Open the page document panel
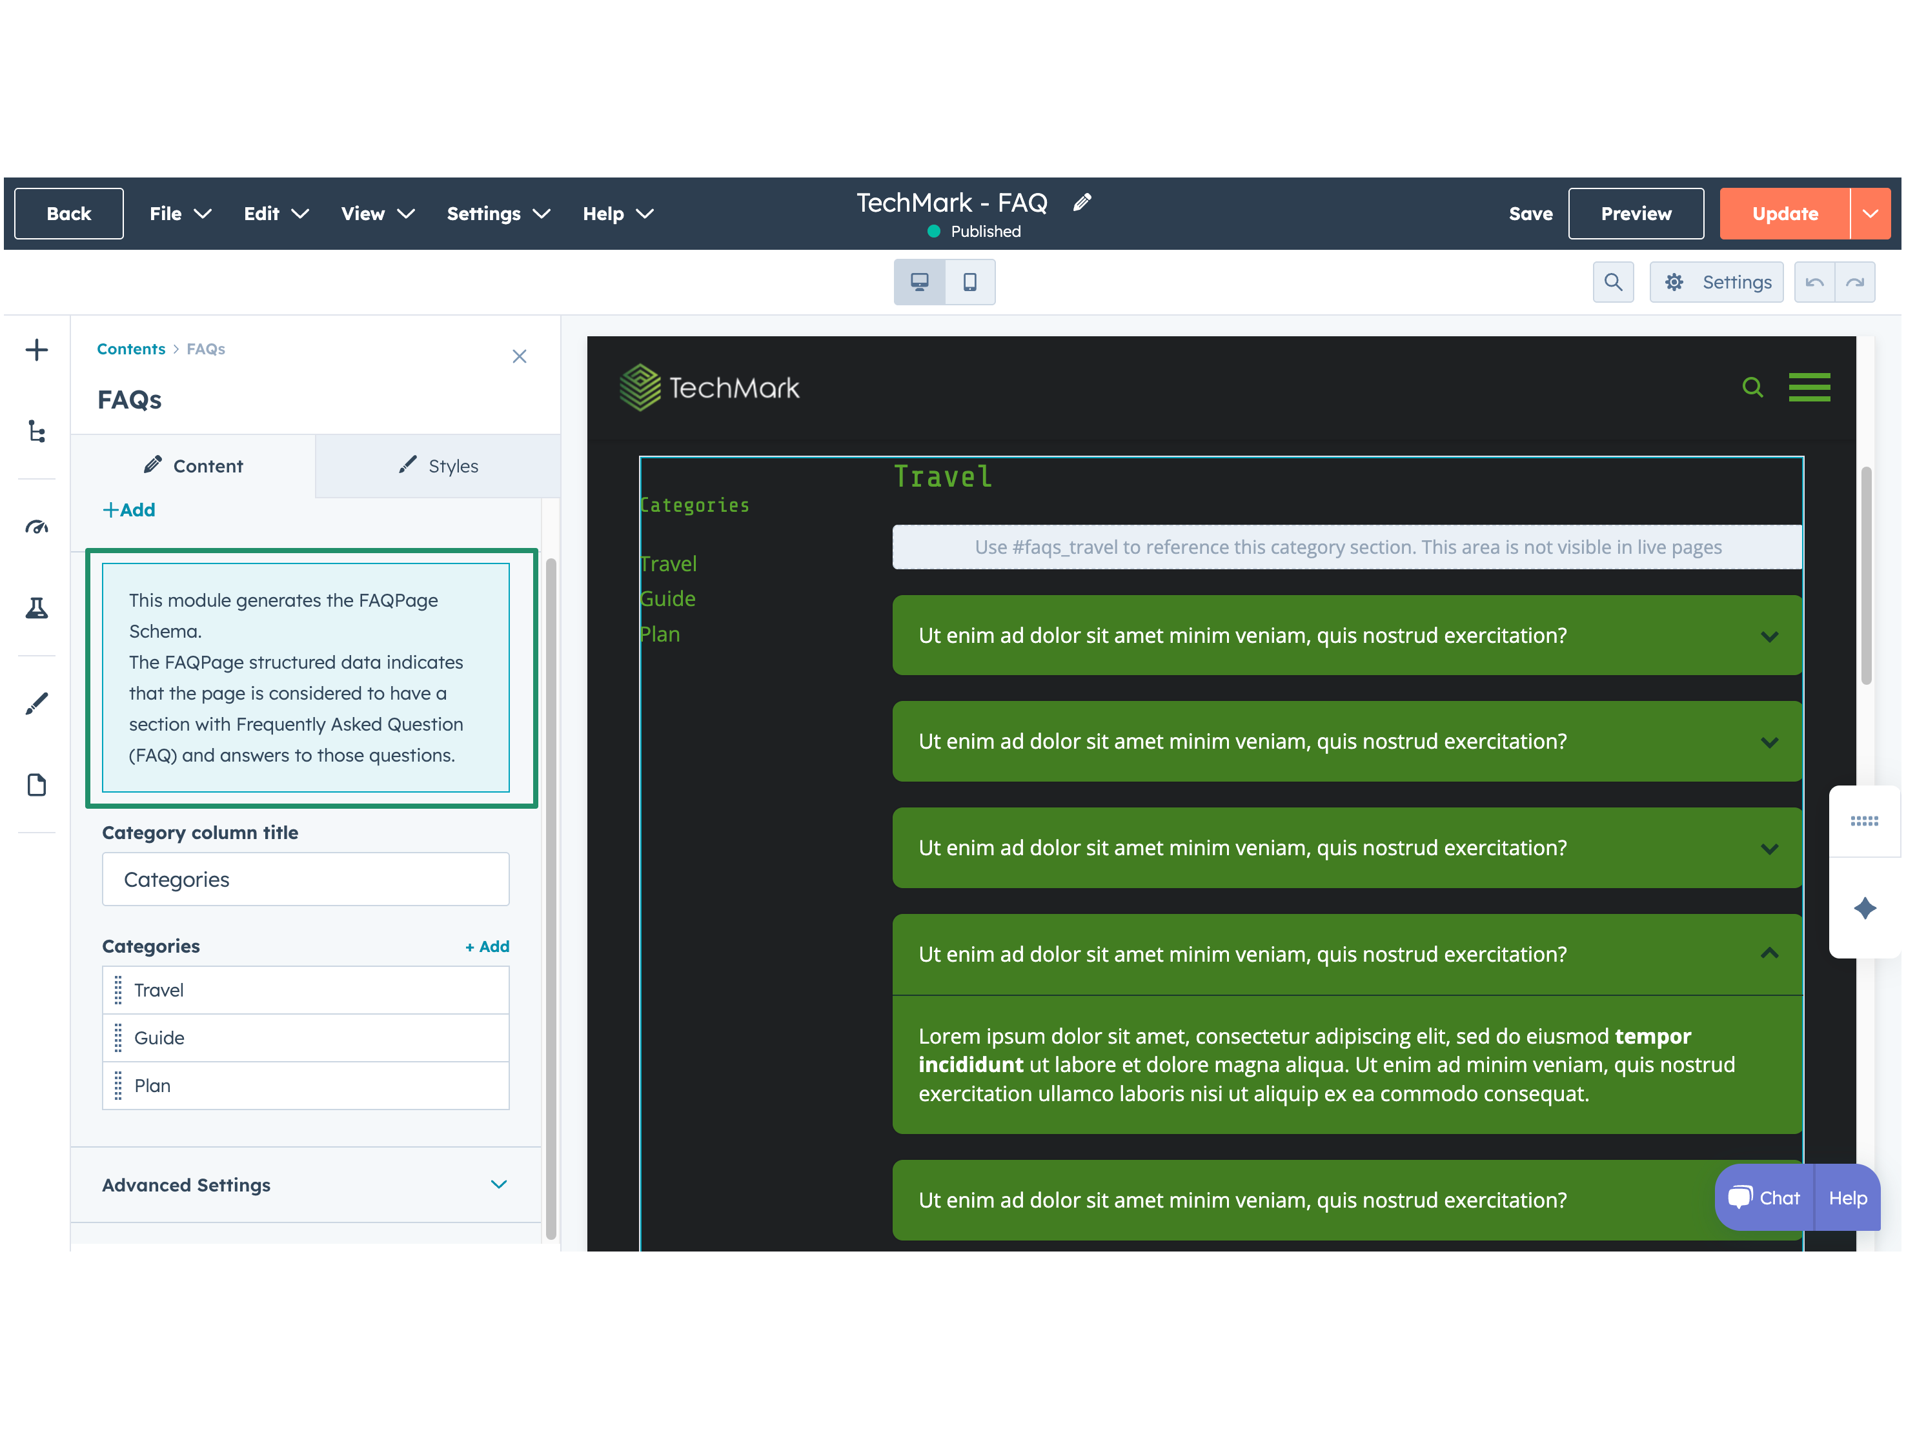Image resolution: width=1906 pixels, height=1429 pixels. tap(37, 784)
